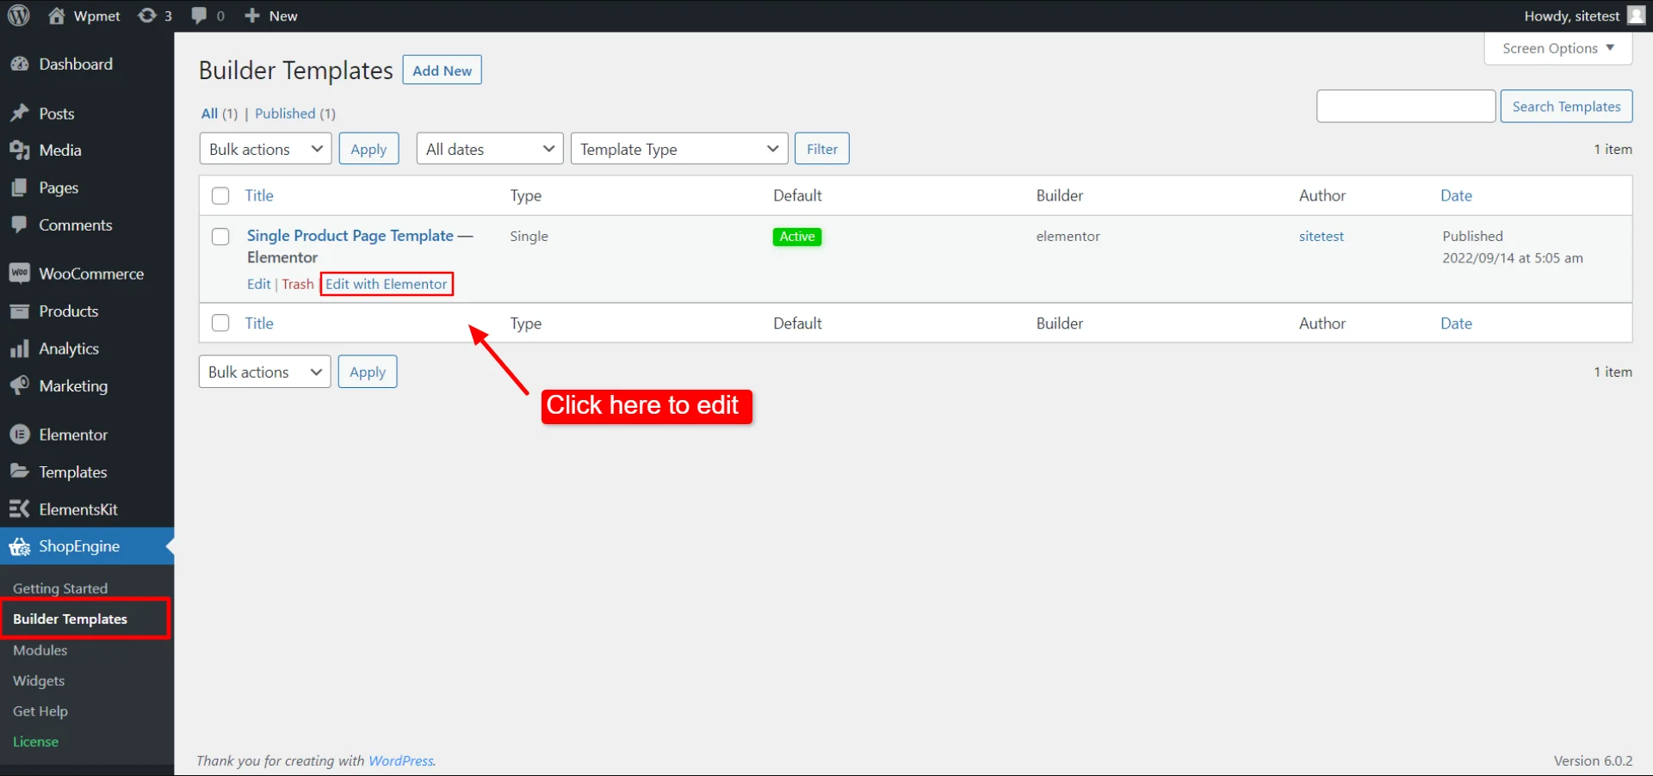This screenshot has width=1653, height=776.
Task: Click the plus New icon in admin bar
Action: point(252,15)
